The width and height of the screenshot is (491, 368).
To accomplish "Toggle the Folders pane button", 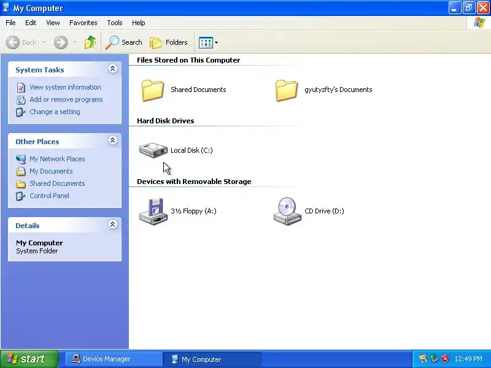I will point(169,42).
